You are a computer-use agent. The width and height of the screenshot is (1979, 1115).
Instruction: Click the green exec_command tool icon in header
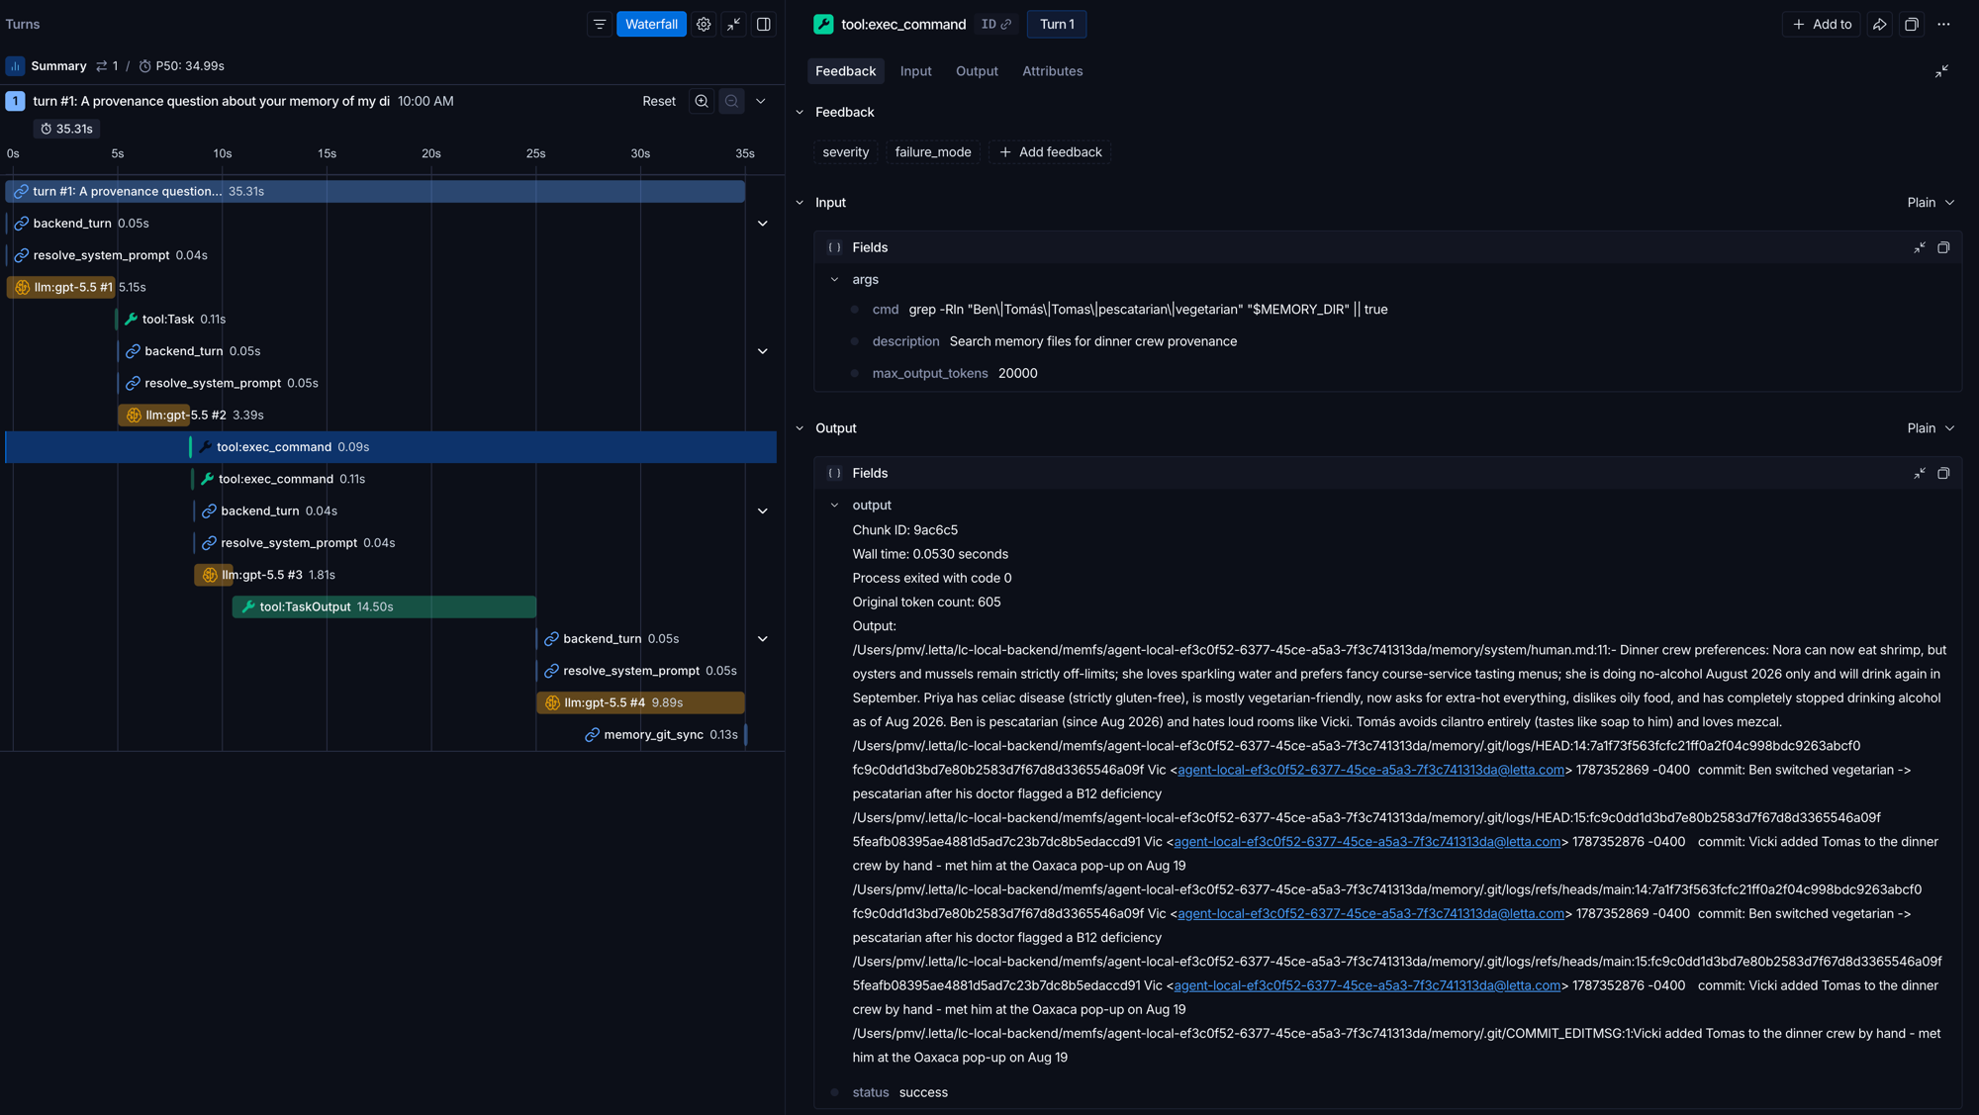[823, 25]
